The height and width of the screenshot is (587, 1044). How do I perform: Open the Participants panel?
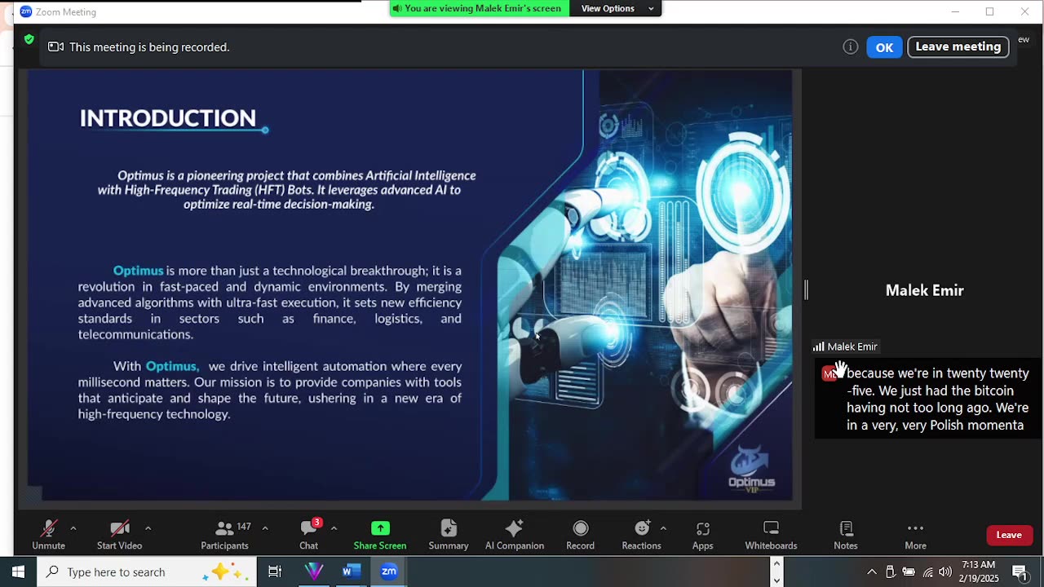point(224,535)
